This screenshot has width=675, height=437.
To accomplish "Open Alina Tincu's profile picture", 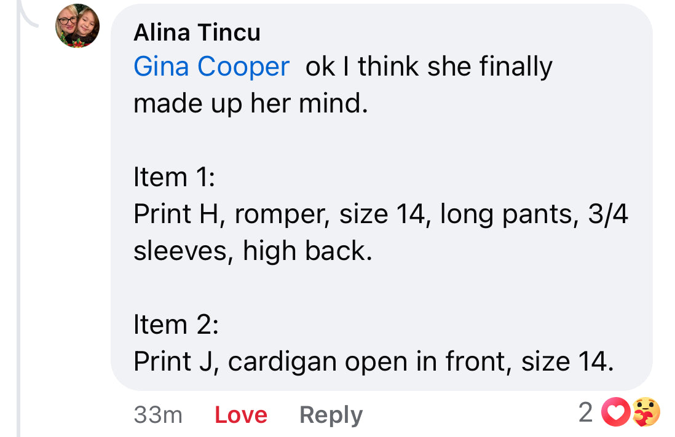I will click(x=77, y=26).
